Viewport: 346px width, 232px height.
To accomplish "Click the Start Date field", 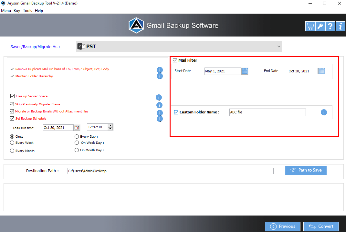I will pos(222,71).
